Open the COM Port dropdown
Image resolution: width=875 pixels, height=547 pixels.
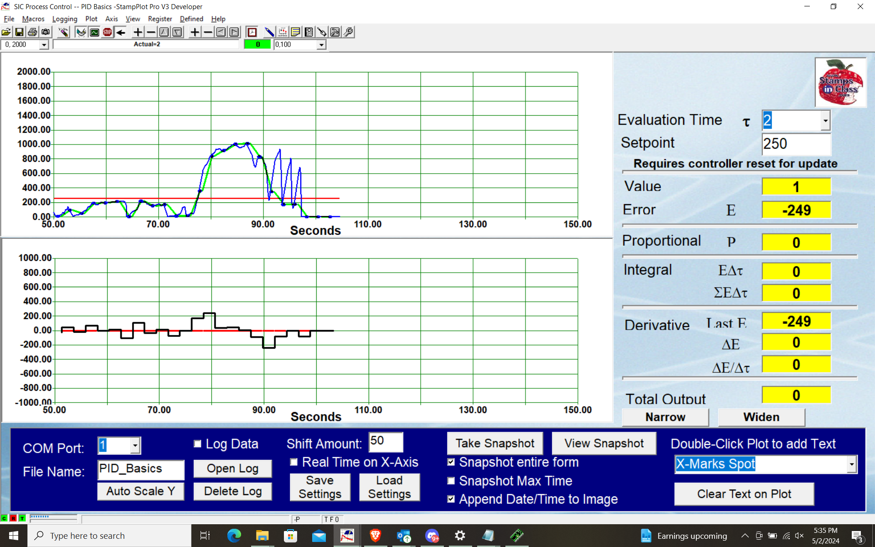pos(135,445)
